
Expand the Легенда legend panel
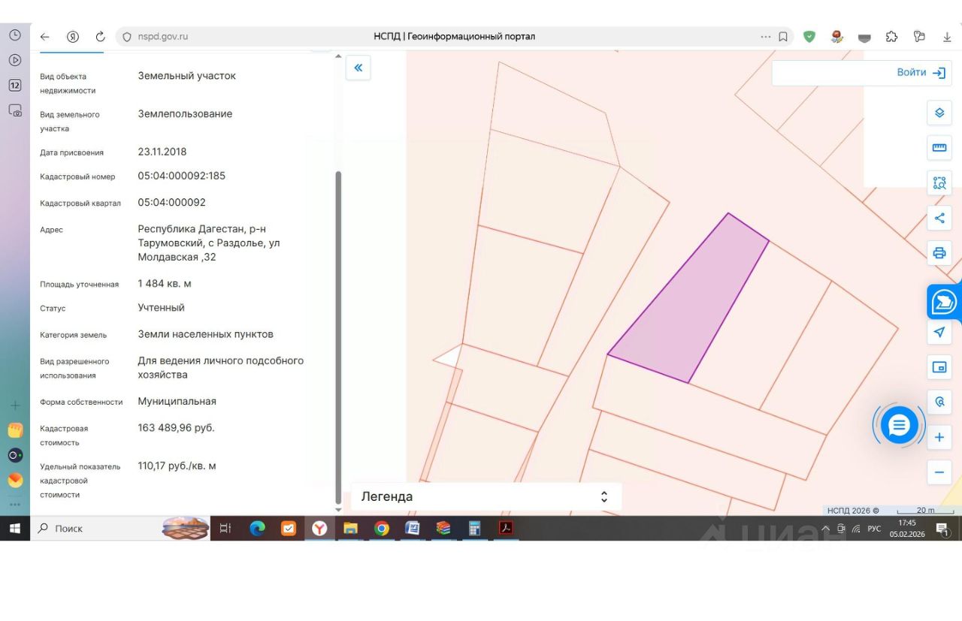coord(486,496)
